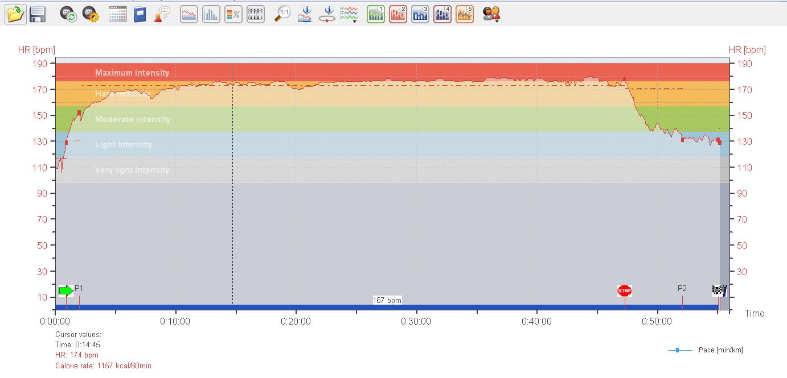Screen dimensions: 787x378
Task: Save with the floppy disk icon
Action: [x=38, y=14]
